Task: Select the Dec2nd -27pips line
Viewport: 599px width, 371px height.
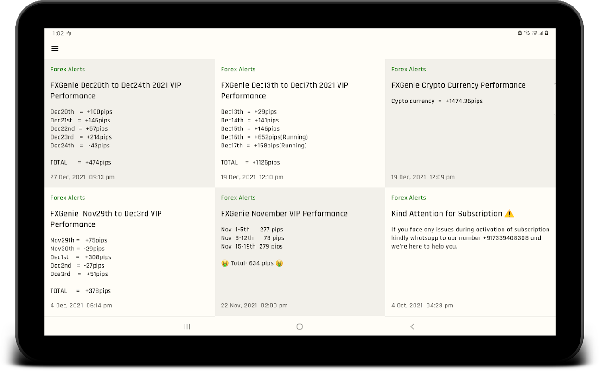Action: point(78,266)
